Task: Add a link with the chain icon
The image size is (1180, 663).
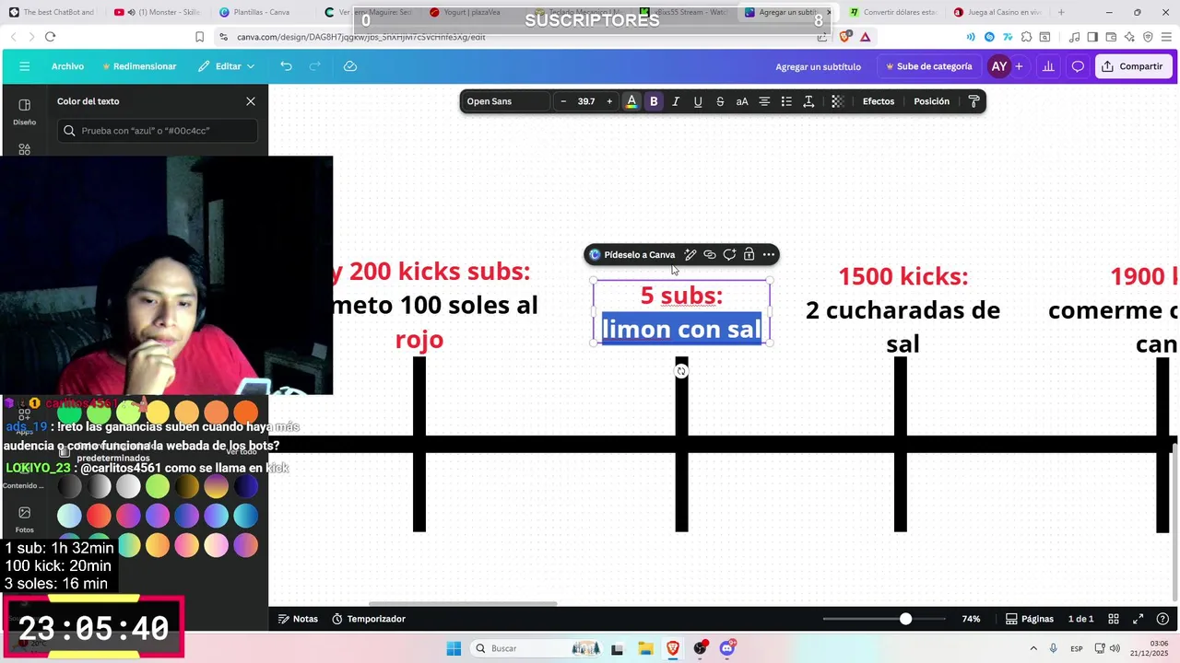Action: (x=710, y=255)
